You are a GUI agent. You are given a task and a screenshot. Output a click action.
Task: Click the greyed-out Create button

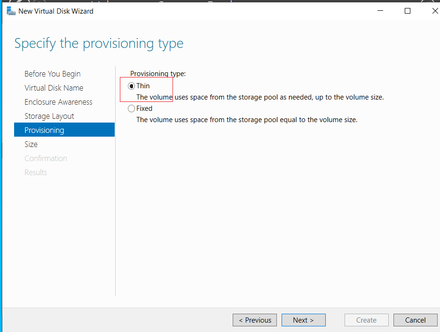coord(367,320)
